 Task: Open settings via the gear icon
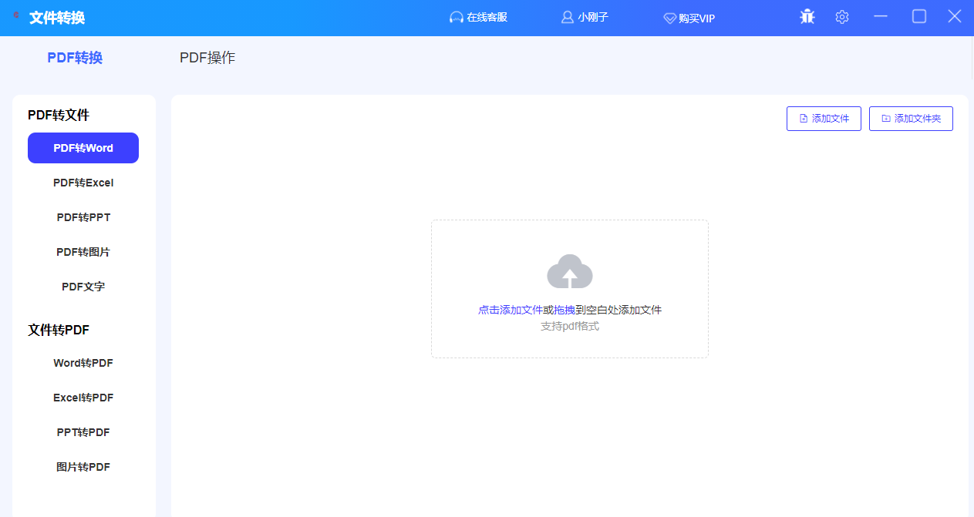point(842,17)
